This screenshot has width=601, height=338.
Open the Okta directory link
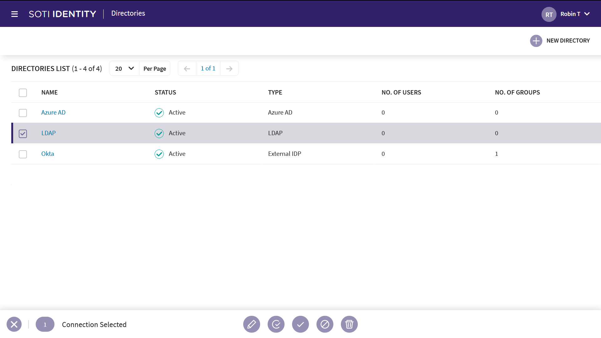(48, 154)
